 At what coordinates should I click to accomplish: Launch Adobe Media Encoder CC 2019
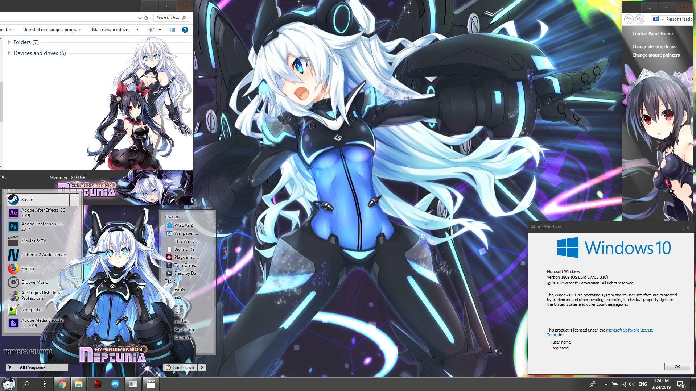click(42, 323)
